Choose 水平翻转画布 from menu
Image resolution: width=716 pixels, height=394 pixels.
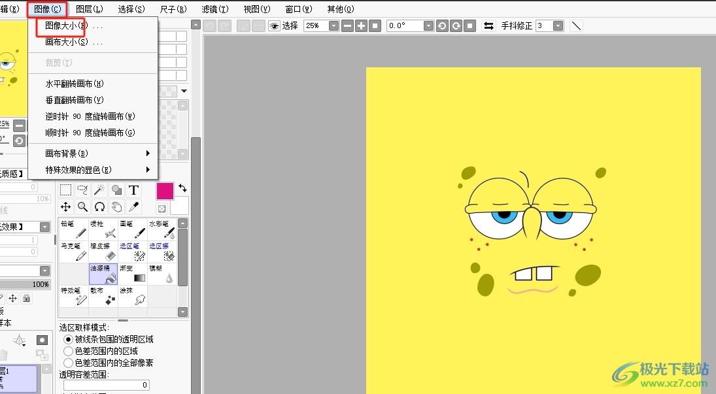[x=93, y=84]
